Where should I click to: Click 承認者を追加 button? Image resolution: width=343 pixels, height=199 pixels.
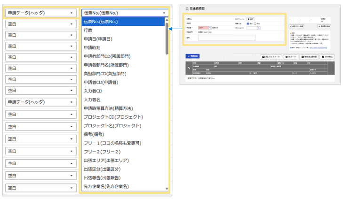pos(324,26)
